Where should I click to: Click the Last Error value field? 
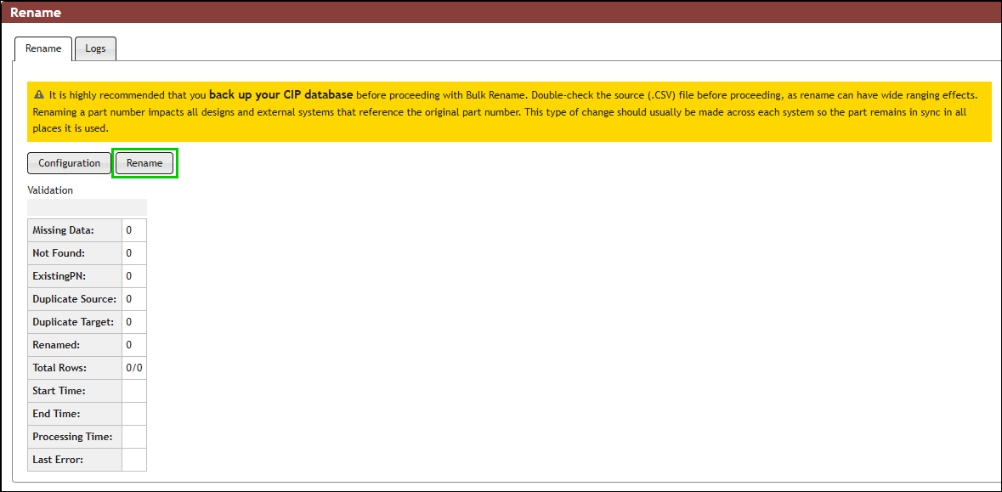point(133,459)
